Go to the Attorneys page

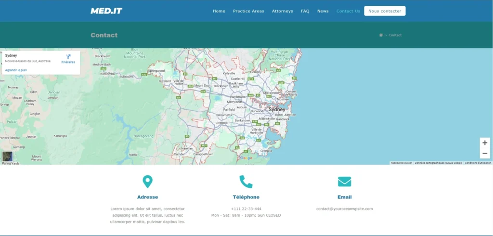click(282, 11)
